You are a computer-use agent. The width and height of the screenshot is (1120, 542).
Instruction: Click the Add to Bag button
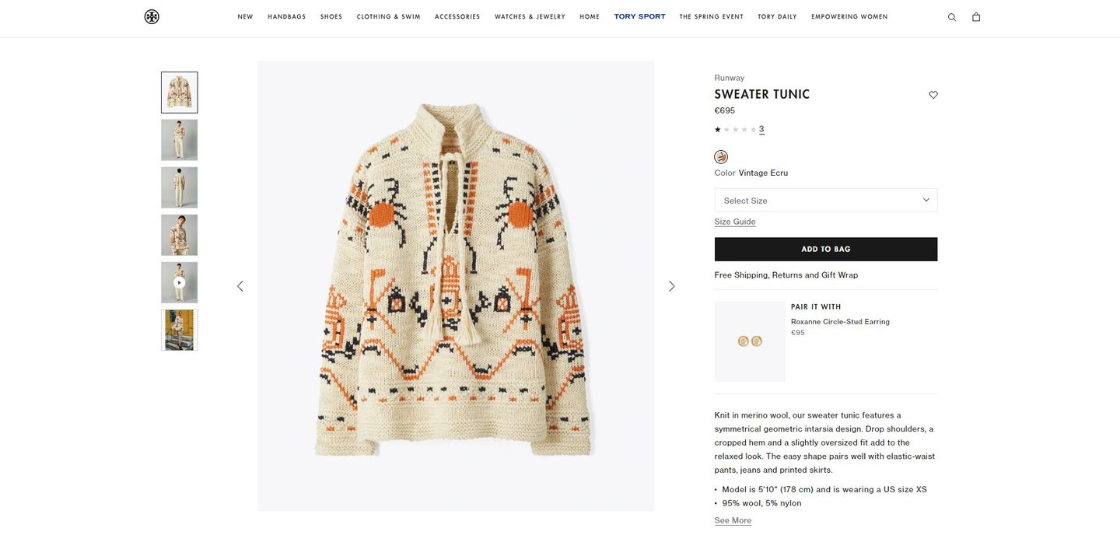826,249
